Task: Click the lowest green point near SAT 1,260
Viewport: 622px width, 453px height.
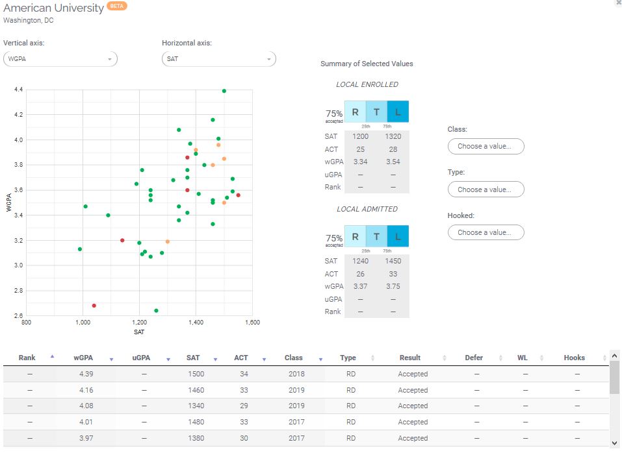Action: 156,311
